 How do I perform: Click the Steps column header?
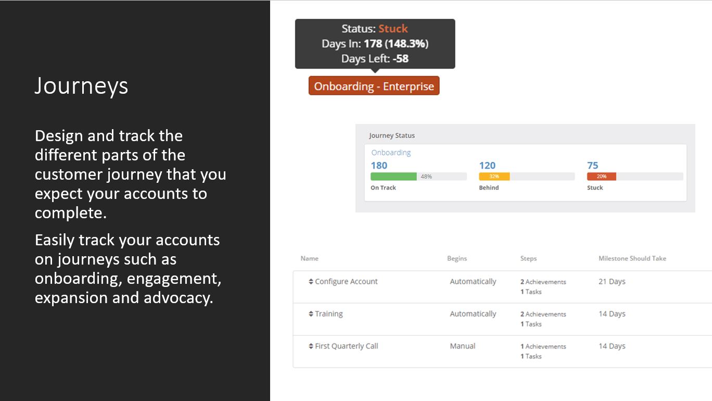click(528, 258)
